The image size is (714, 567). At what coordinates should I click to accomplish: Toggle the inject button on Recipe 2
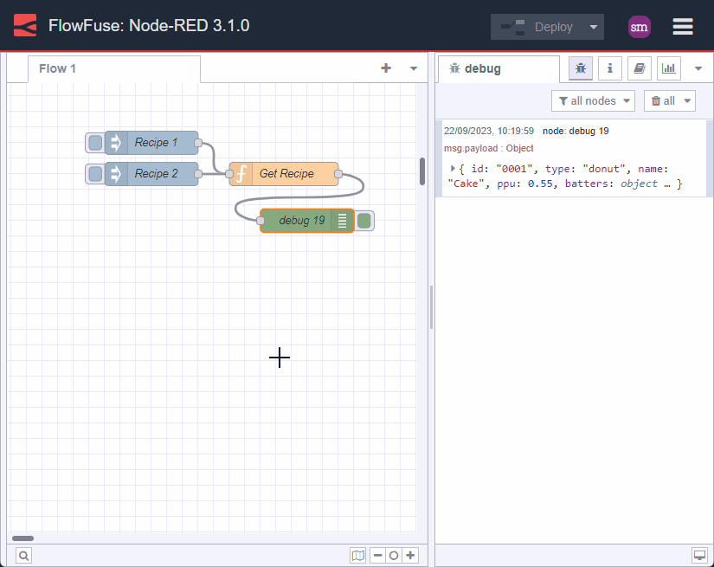click(x=93, y=173)
